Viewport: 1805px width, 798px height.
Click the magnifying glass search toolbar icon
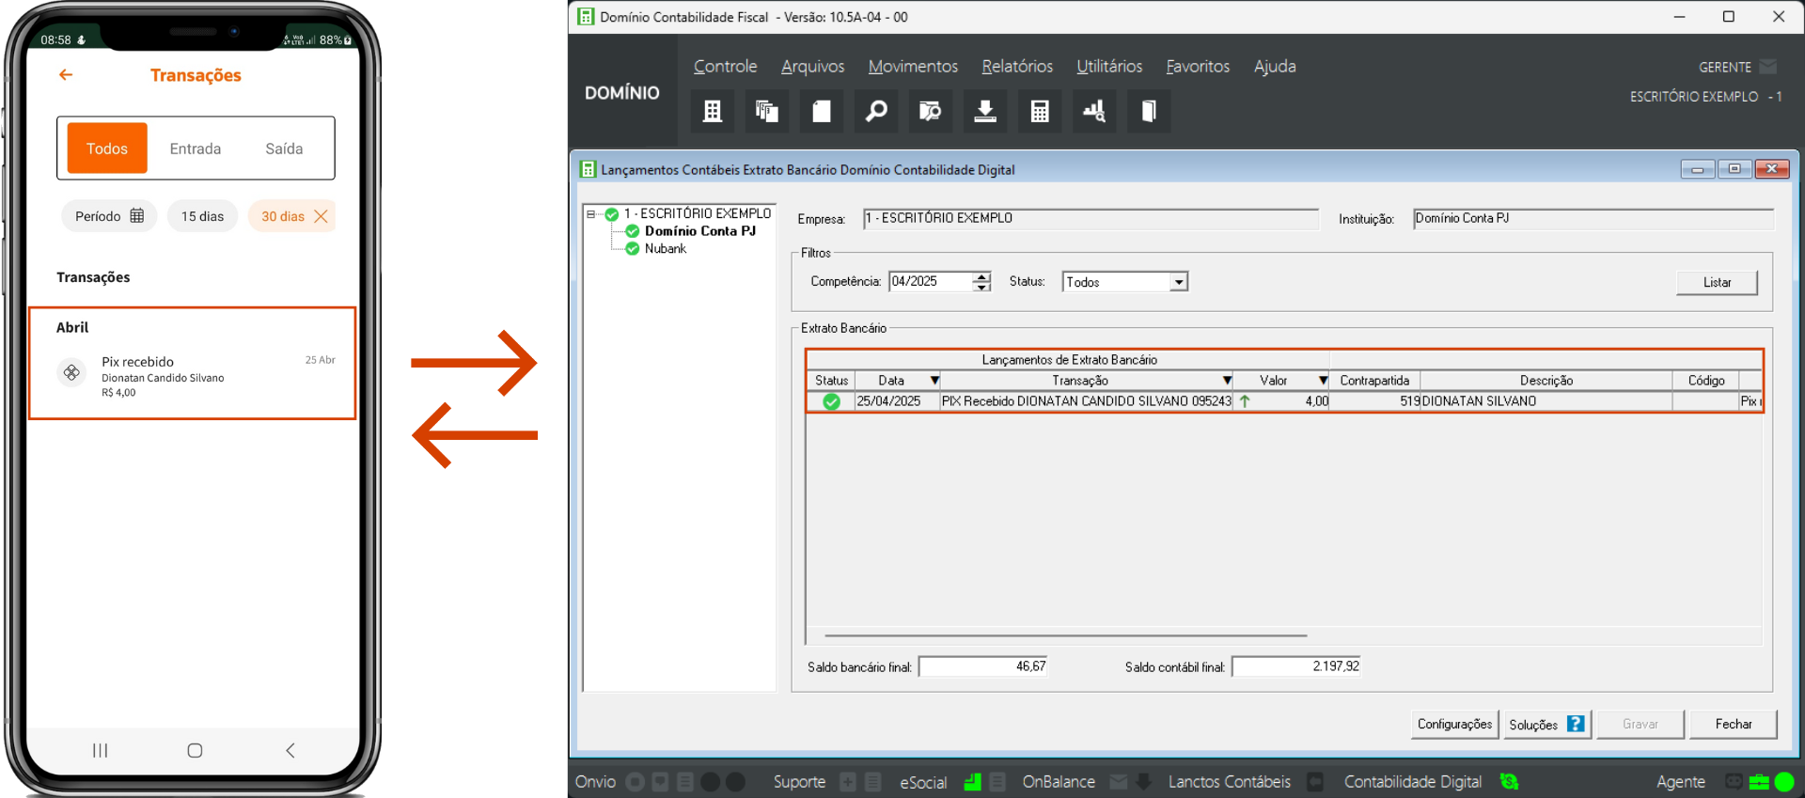[x=876, y=111]
